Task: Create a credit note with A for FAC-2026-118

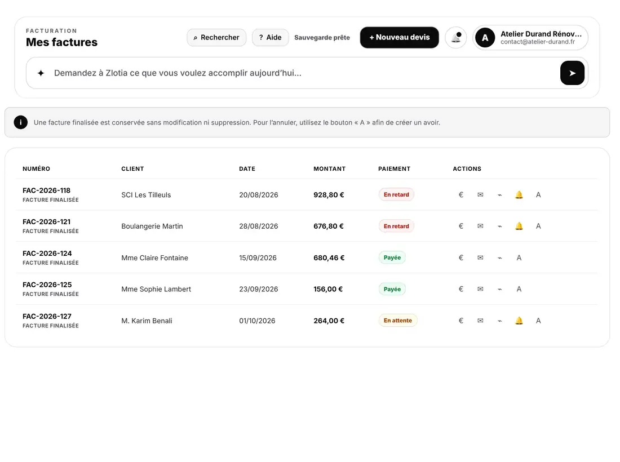Action: 538,194
